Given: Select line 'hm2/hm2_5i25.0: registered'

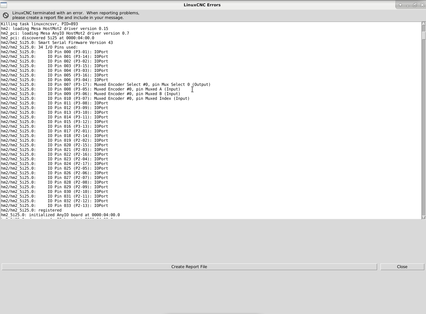Looking at the screenshot, I should (x=31, y=210).
